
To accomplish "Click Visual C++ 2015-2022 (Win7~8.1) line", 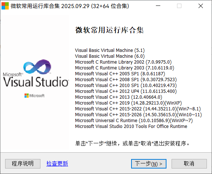I will click(x=138, y=109).
